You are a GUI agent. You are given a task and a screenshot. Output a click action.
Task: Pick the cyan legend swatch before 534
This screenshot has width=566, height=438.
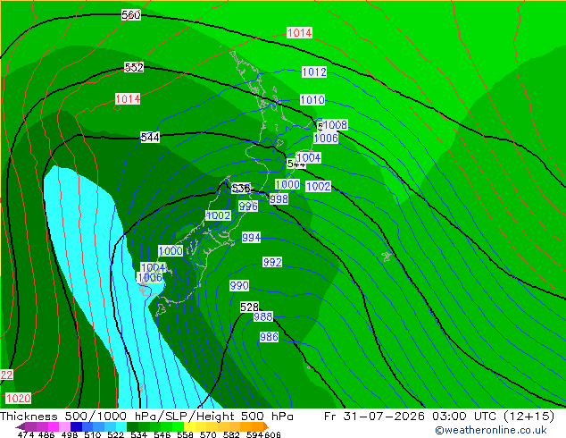point(121,426)
